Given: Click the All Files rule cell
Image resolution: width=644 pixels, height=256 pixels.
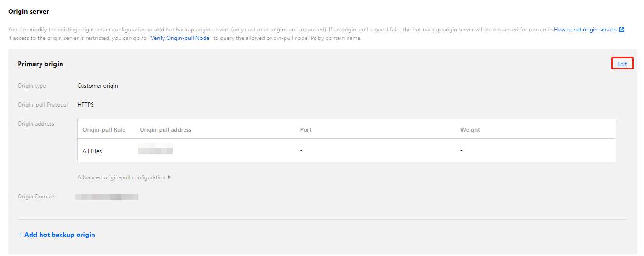Looking at the screenshot, I should [92, 151].
